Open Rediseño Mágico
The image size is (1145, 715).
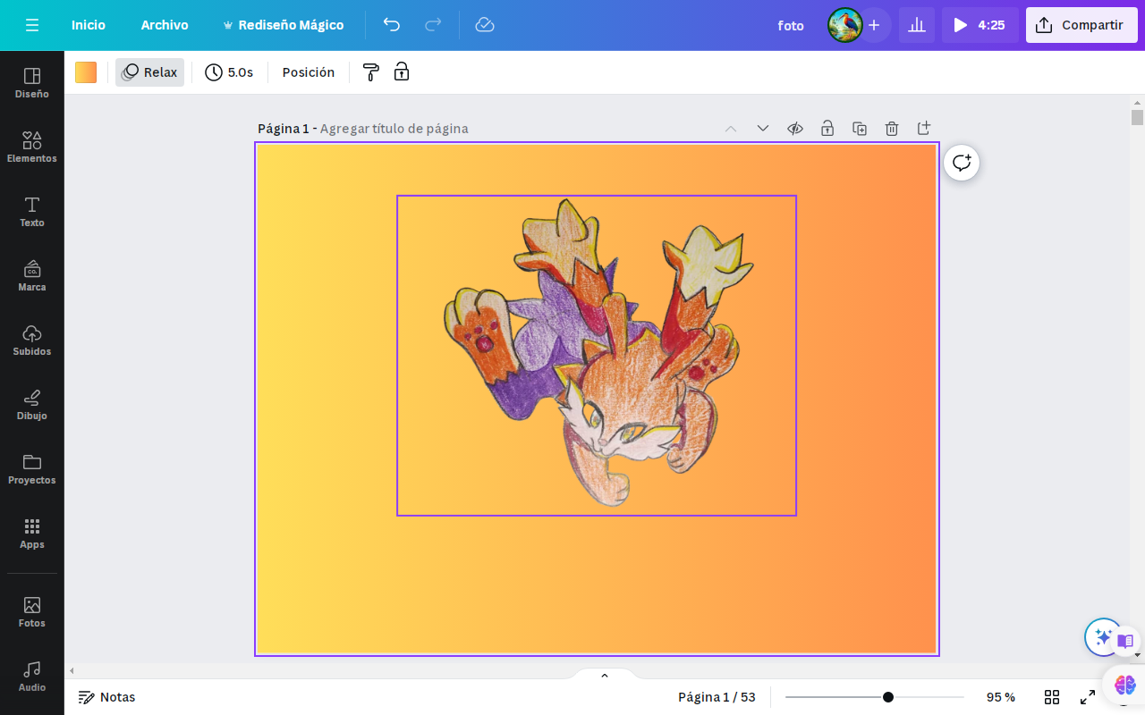283,25
